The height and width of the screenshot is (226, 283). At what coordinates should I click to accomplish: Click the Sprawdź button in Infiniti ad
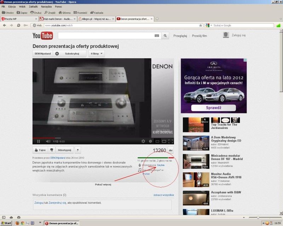[214, 108]
